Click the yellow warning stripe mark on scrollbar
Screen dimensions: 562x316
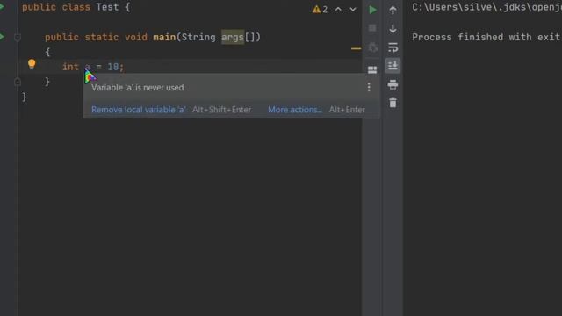click(x=356, y=48)
